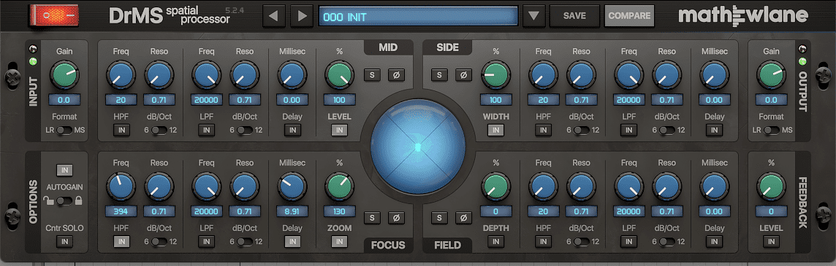Click the FIELD Delay Millisec knob
Screen dimensions: 836x266
pos(714,187)
